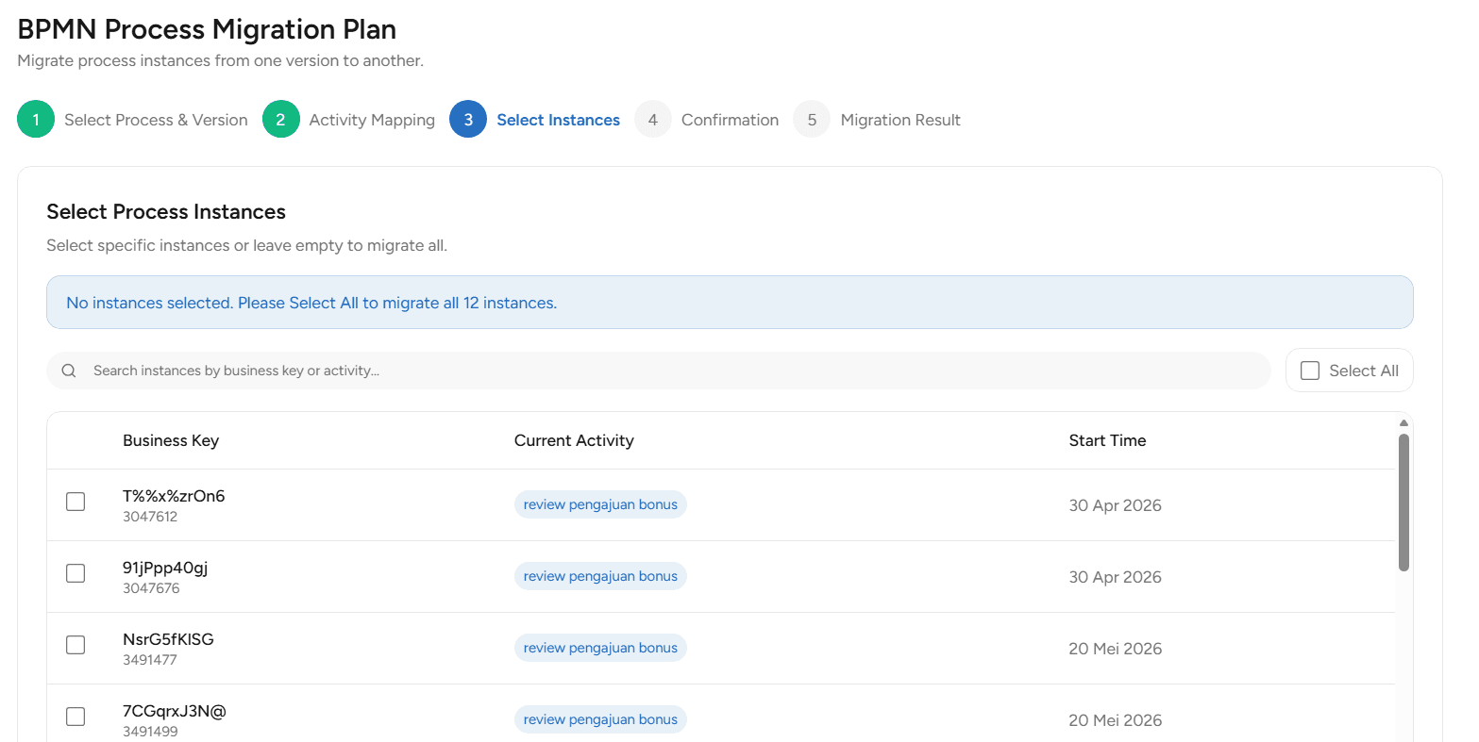The image size is (1479, 742).
Task: Click business key T%%x%zrOn6
Action: [x=174, y=496]
